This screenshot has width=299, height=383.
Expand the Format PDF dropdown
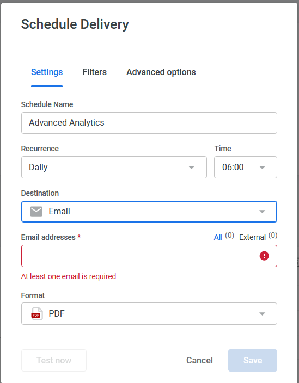(149, 313)
